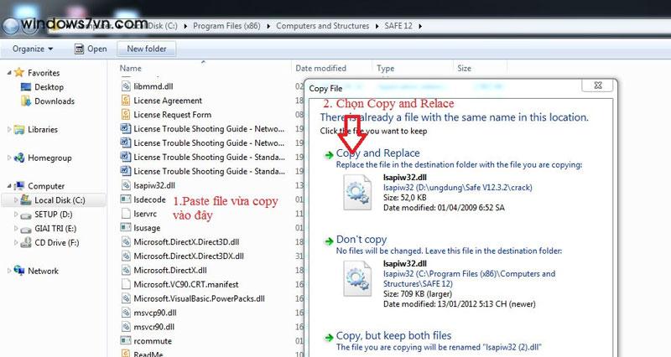Expand the SETUP (D:) drive node
Screen dimensions: 671x357
pos(16,214)
